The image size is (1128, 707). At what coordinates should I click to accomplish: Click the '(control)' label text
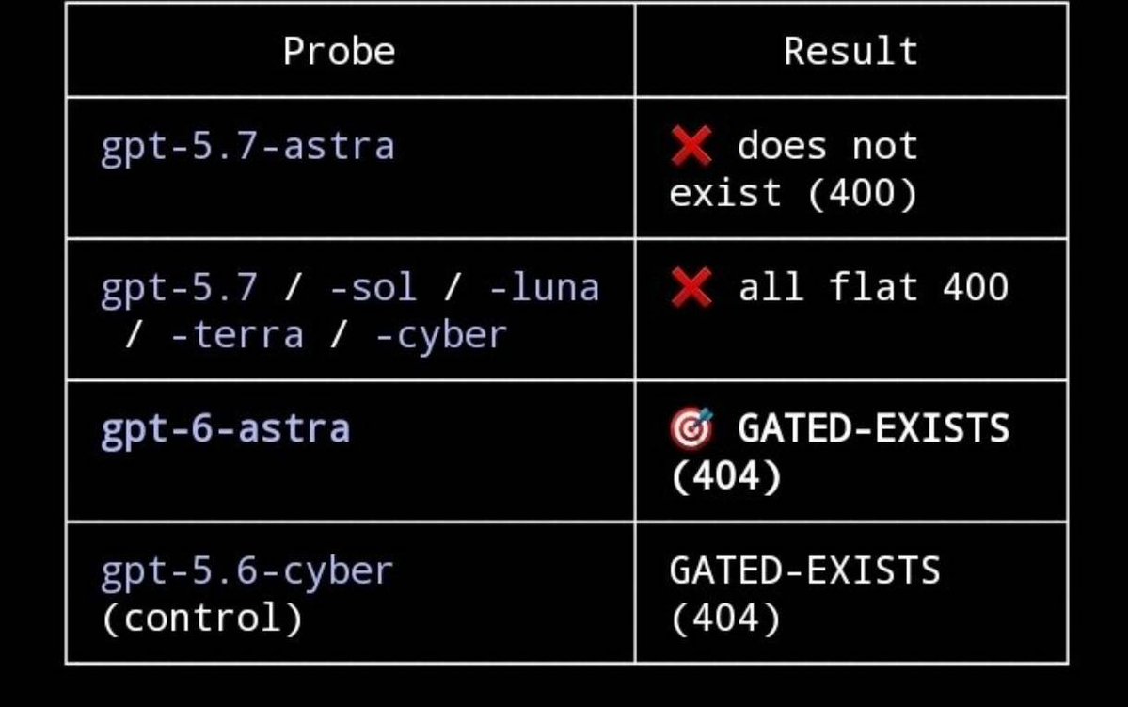tap(202, 619)
